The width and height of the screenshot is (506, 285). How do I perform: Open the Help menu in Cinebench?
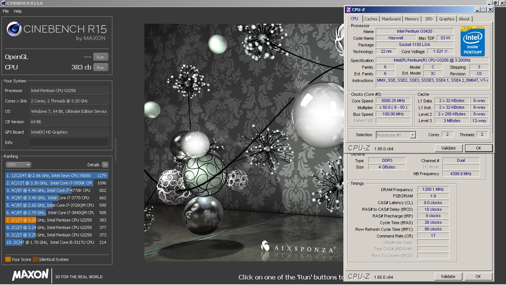[18, 11]
